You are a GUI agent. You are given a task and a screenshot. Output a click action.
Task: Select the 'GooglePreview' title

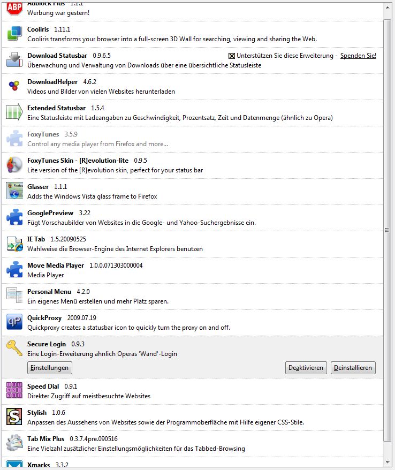click(50, 213)
